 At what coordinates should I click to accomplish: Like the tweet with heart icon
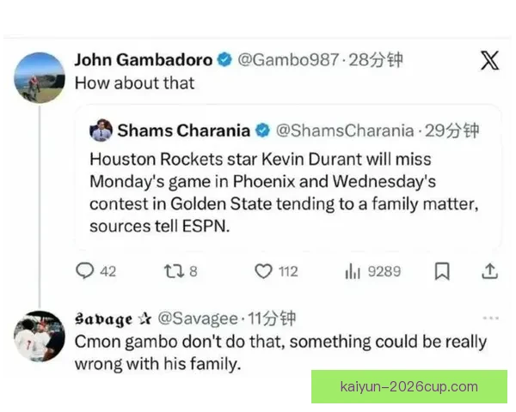263,271
